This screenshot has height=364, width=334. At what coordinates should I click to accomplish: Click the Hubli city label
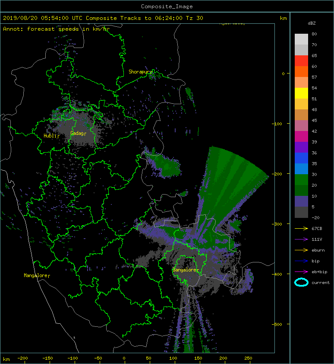click(51, 136)
